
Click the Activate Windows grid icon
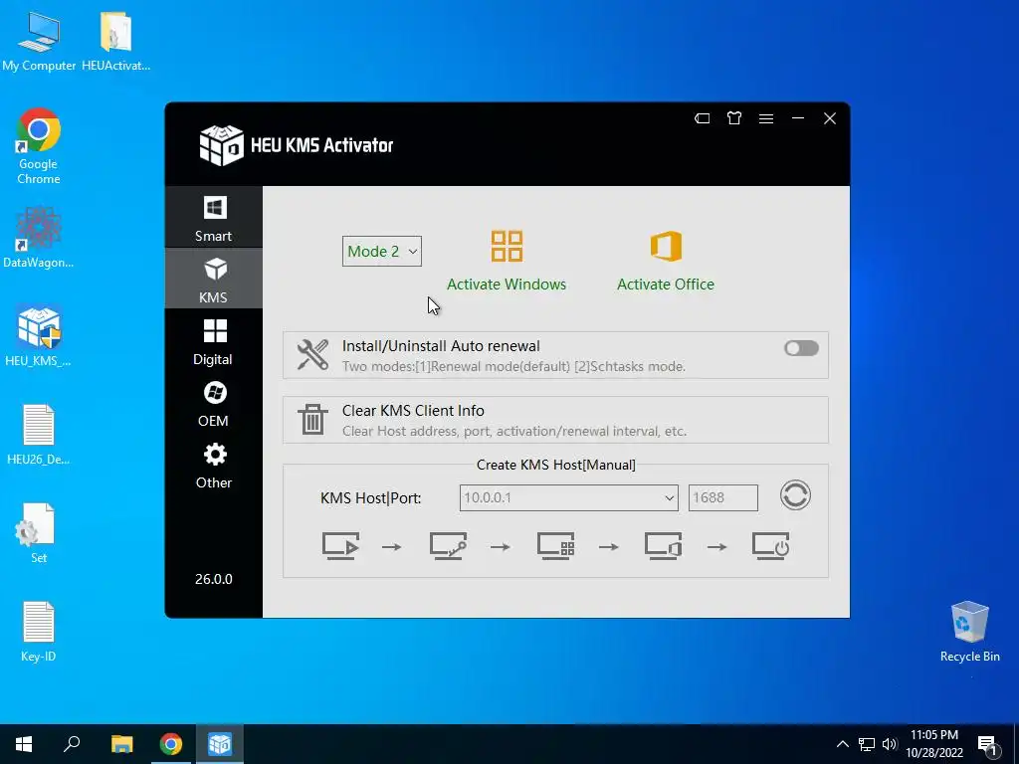coord(507,247)
